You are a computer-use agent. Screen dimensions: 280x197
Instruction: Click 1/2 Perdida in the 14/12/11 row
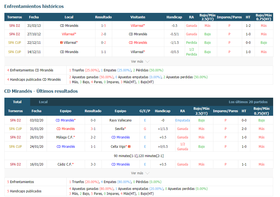click(x=191, y=52)
